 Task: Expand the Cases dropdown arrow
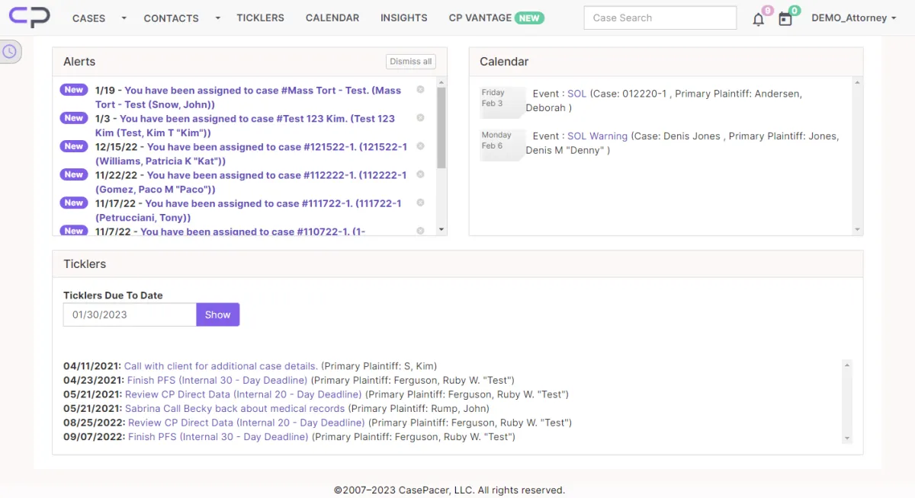coord(124,18)
